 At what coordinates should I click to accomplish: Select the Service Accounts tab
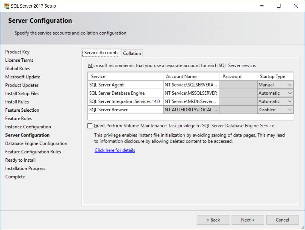(x=101, y=53)
